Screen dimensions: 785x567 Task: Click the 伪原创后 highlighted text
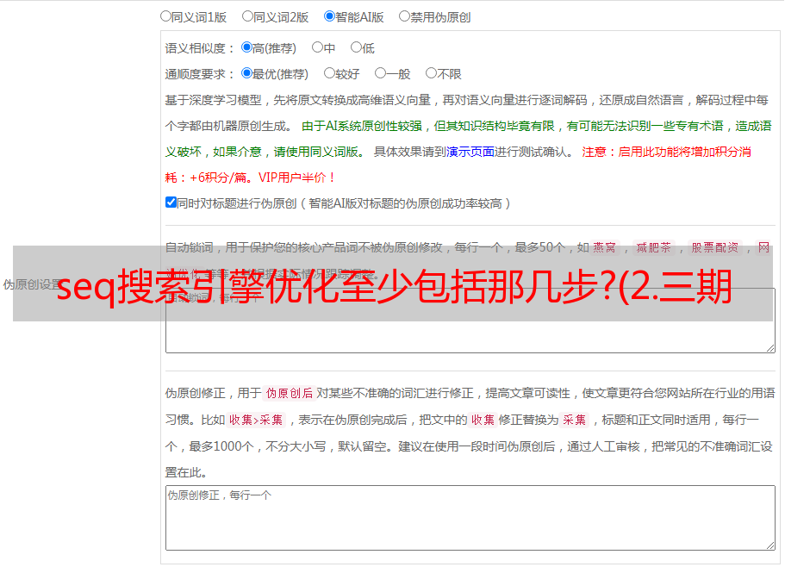tap(290, 393)
